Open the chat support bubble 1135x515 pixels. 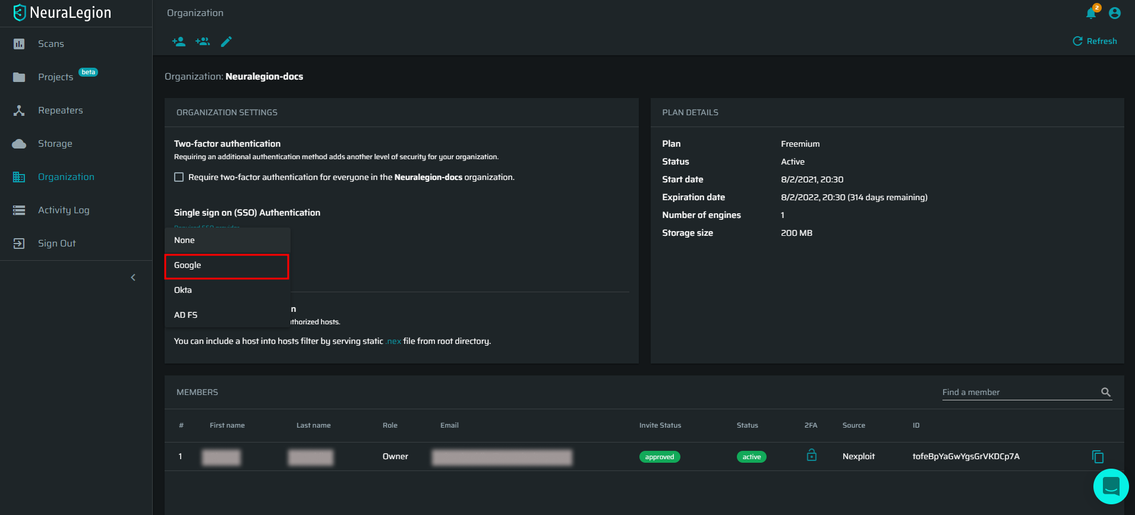tap(1111, 486)
